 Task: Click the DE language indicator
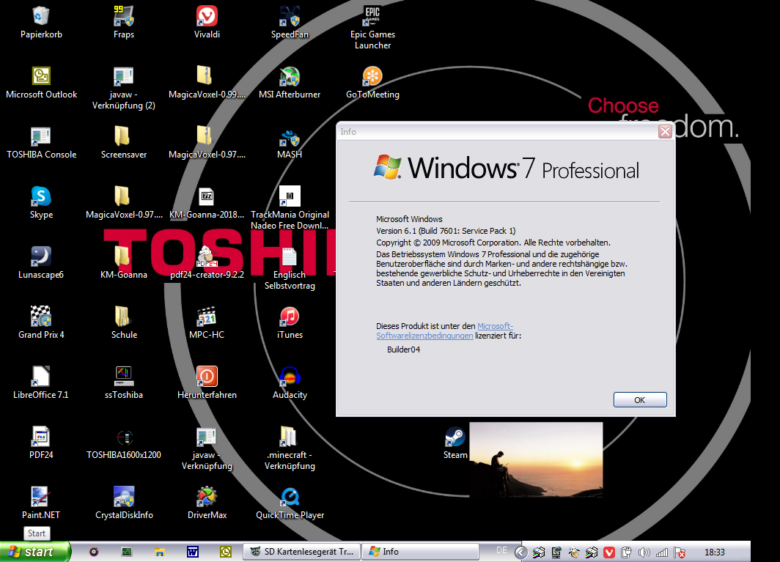coord(501,550)
